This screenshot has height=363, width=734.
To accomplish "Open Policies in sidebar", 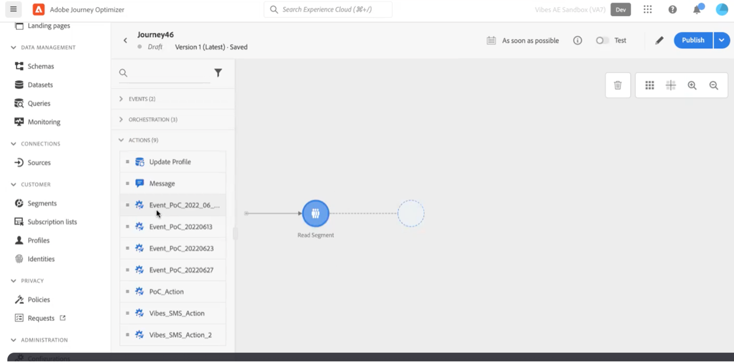I will pos(38,299).
